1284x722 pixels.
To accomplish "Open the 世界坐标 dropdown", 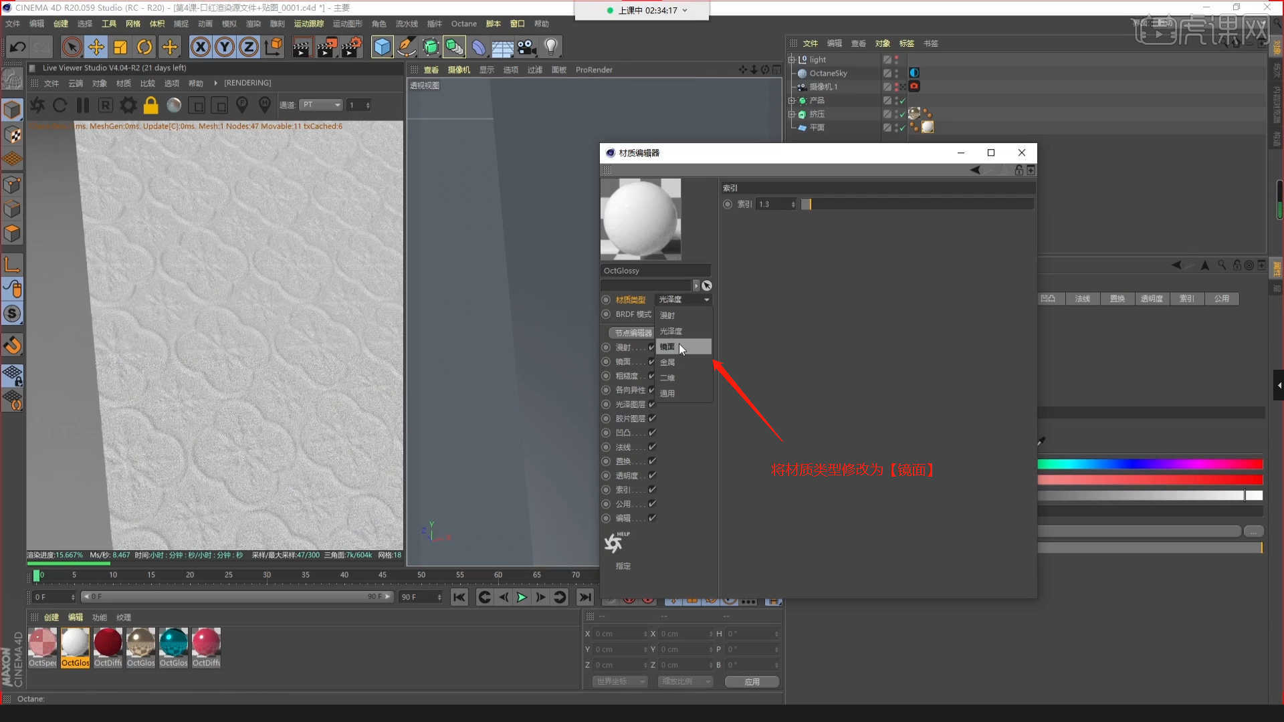I will pos(620,682).
